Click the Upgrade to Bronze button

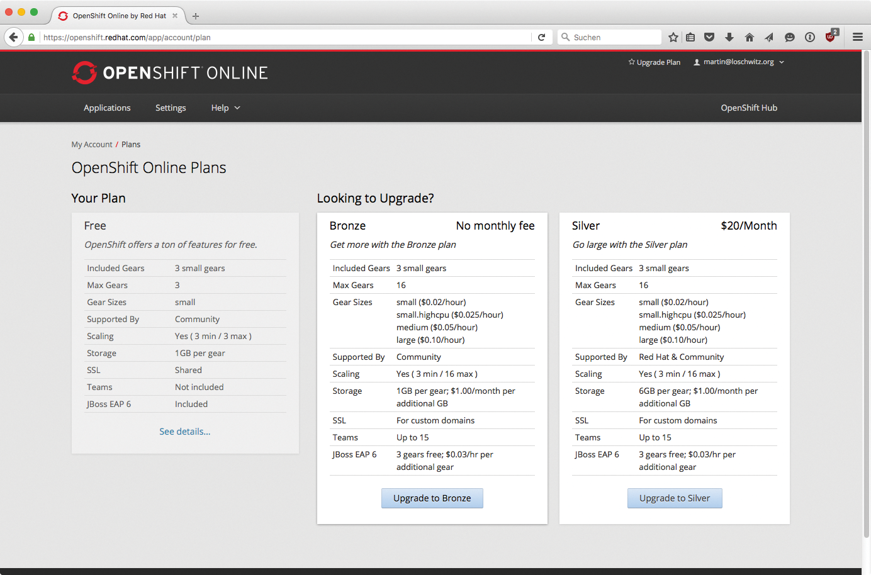[432, 498]
